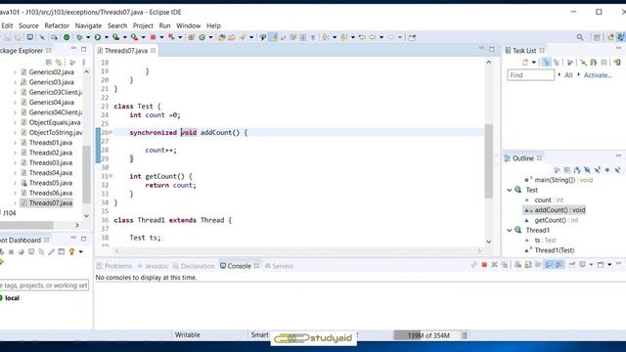This screenshot has width=626, height=352.
Task: Click the Clear Console icon
Action: (x=517, y=265)
